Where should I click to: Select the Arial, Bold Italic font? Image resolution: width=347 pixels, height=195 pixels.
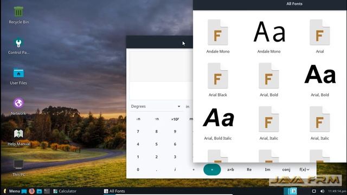click(218, 123)
